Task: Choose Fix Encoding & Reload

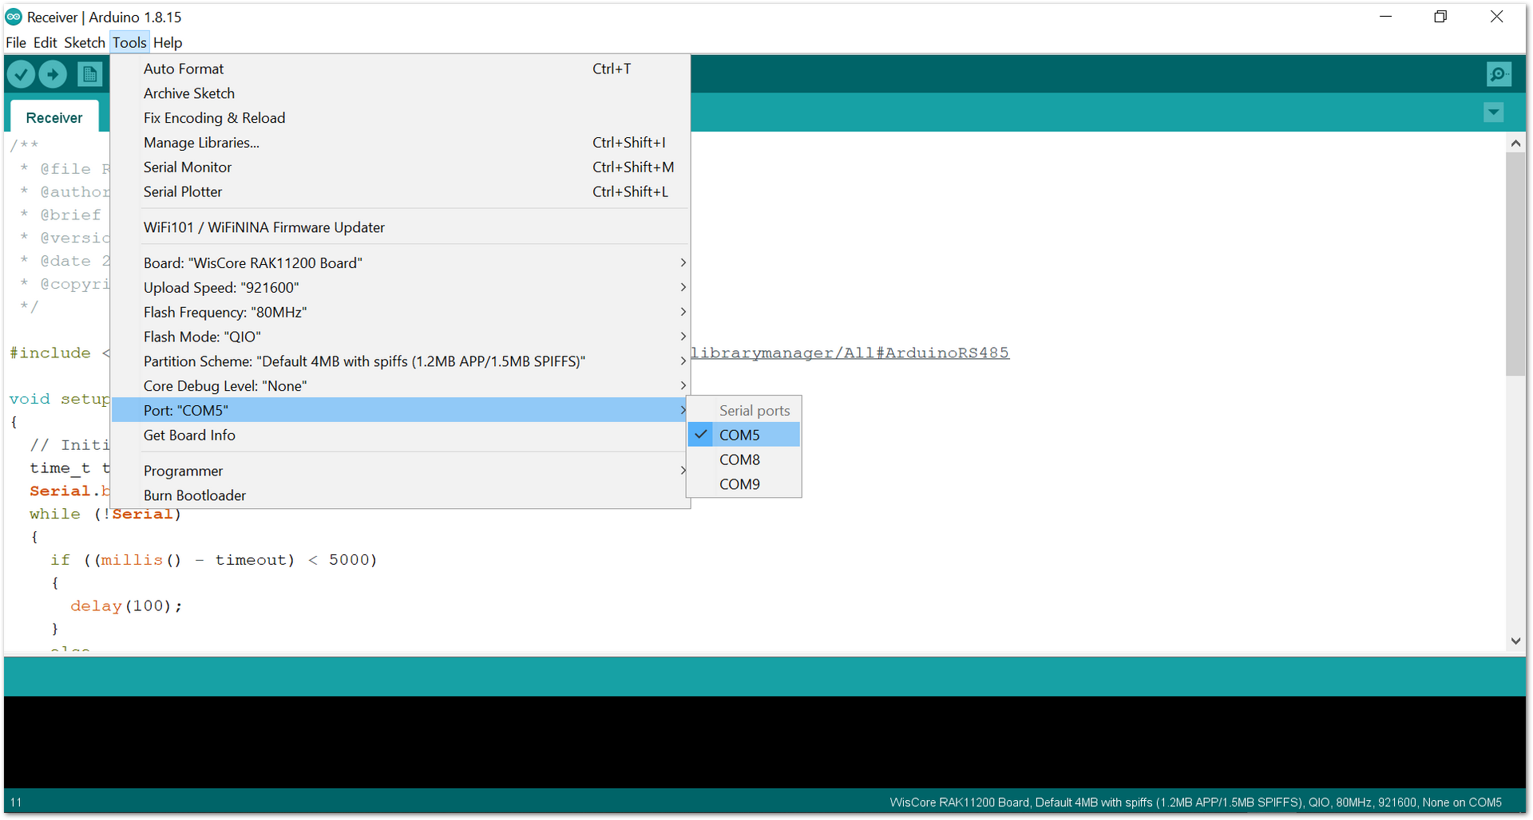Action: (x=400, y=118)
